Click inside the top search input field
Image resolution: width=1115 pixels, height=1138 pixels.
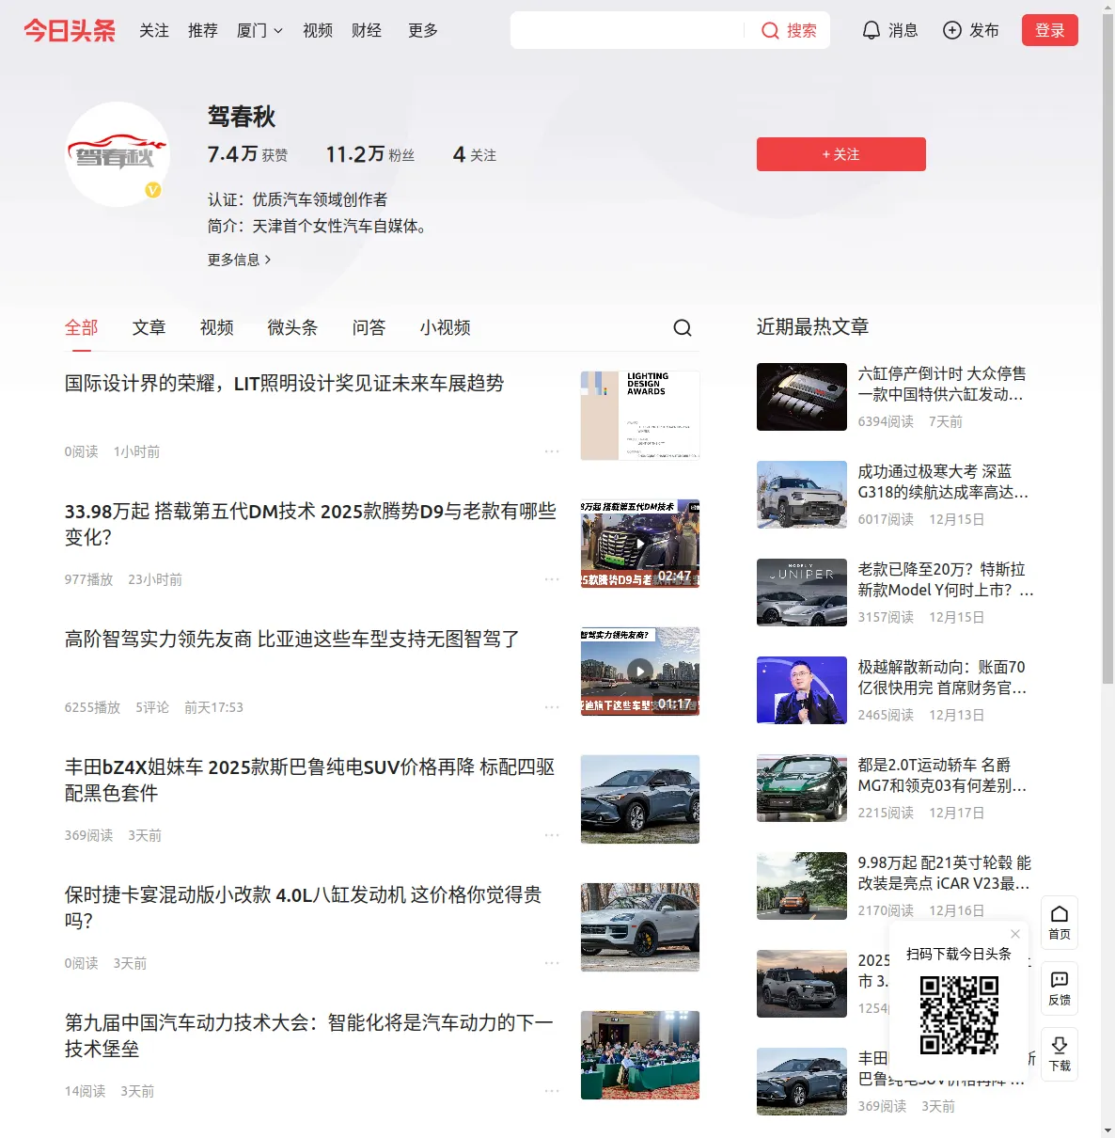(628, 30)
